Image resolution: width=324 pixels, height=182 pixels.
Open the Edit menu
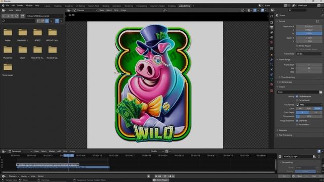13,6
